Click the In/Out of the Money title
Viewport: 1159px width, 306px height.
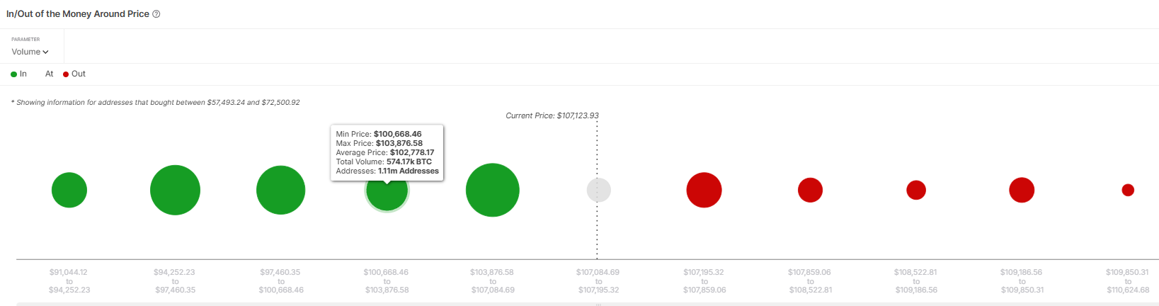click(x=78, y=14)
